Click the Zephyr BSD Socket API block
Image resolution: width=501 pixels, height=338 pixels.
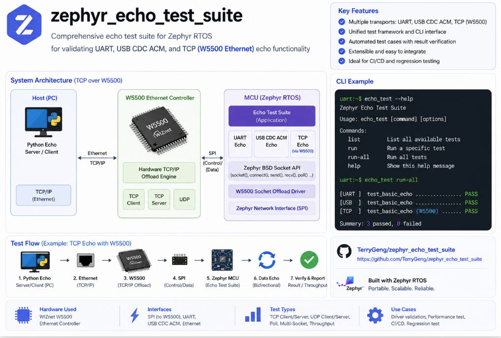tap(272, 171)
